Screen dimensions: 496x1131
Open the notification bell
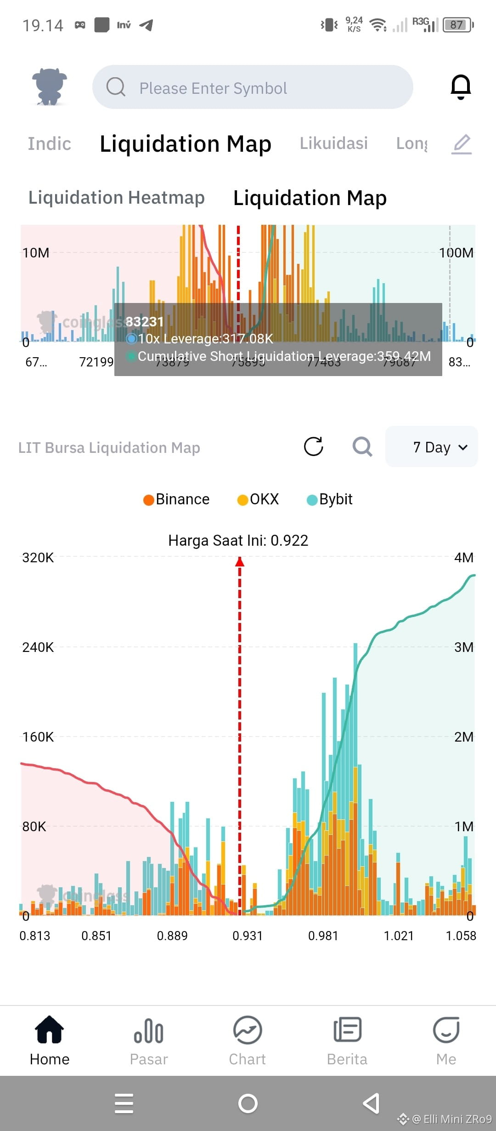[461, 87]
